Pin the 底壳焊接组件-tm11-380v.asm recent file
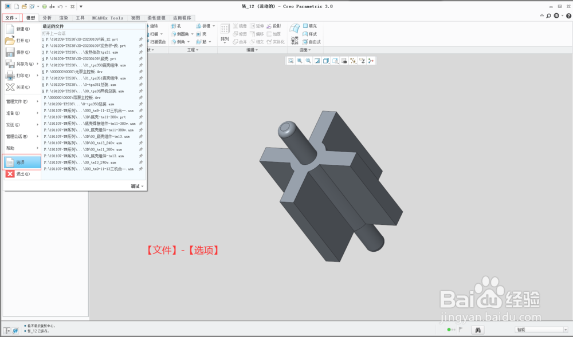 (x=141, y=124)
